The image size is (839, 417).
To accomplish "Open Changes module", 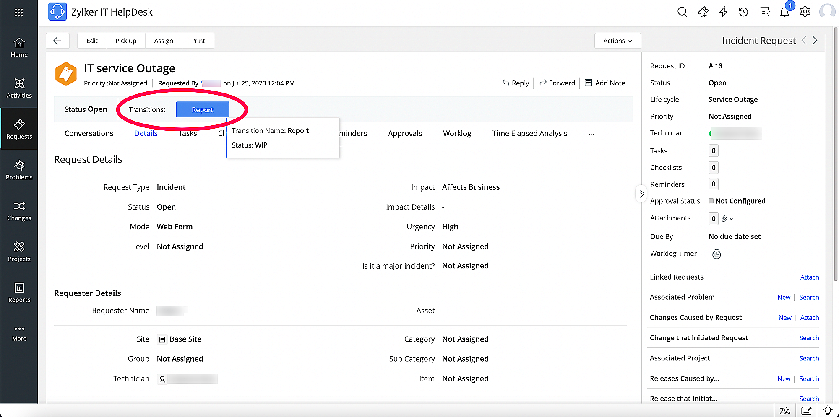I will click(x=19, y=211).
